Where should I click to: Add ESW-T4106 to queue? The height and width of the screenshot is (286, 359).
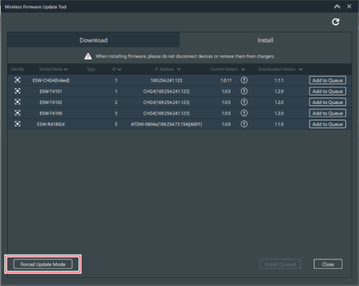click(327, 113)
